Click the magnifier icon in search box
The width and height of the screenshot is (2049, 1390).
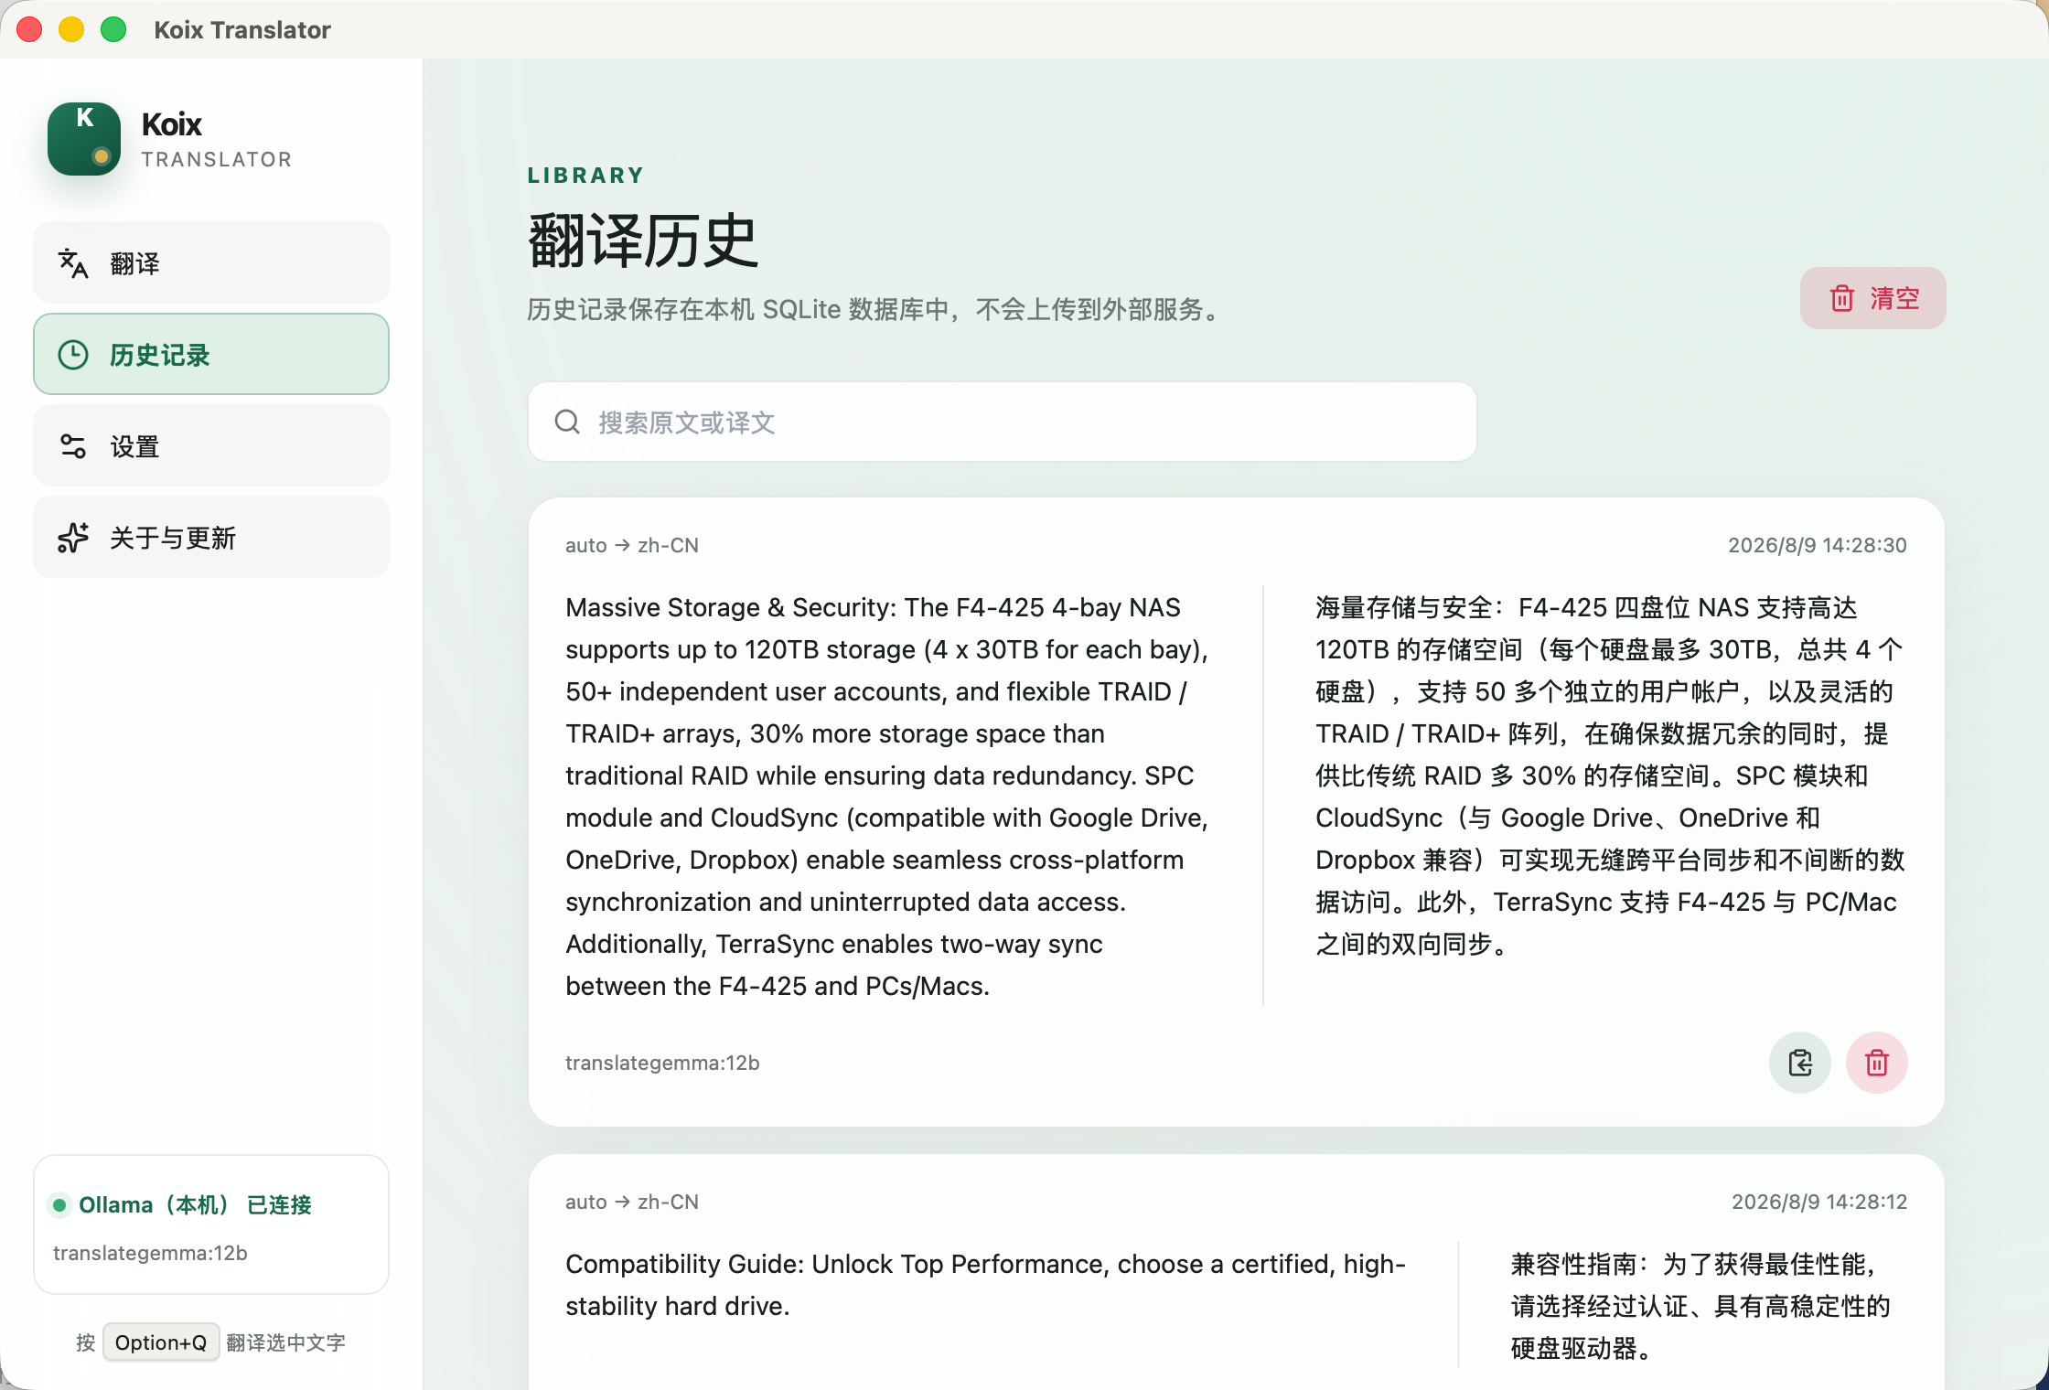coord(567,422)
